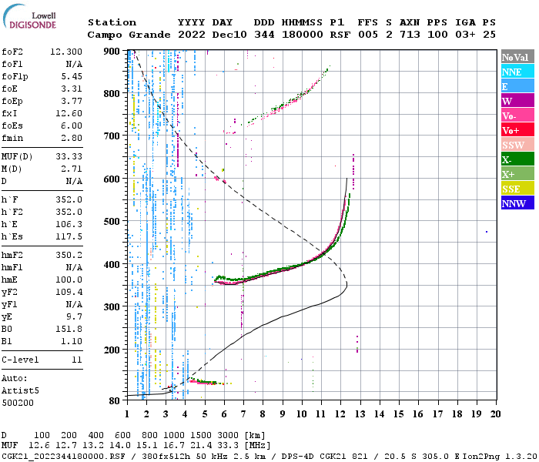Click the hmF2 value 350.2
Image resolution: width=539 pixels, height=462 pixels.
click(69, 256)
